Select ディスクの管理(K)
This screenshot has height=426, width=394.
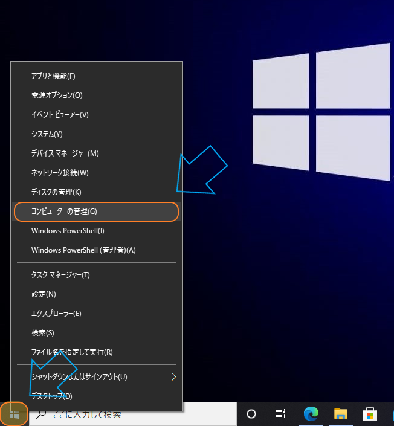97,192
